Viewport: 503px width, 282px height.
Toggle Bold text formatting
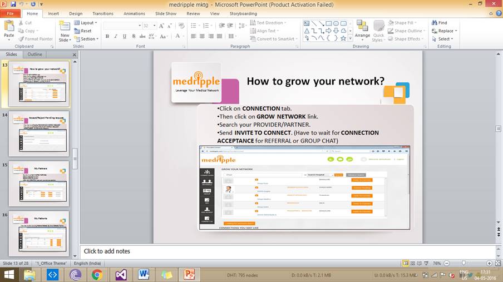pyautogui.click(x=107, y=37)
